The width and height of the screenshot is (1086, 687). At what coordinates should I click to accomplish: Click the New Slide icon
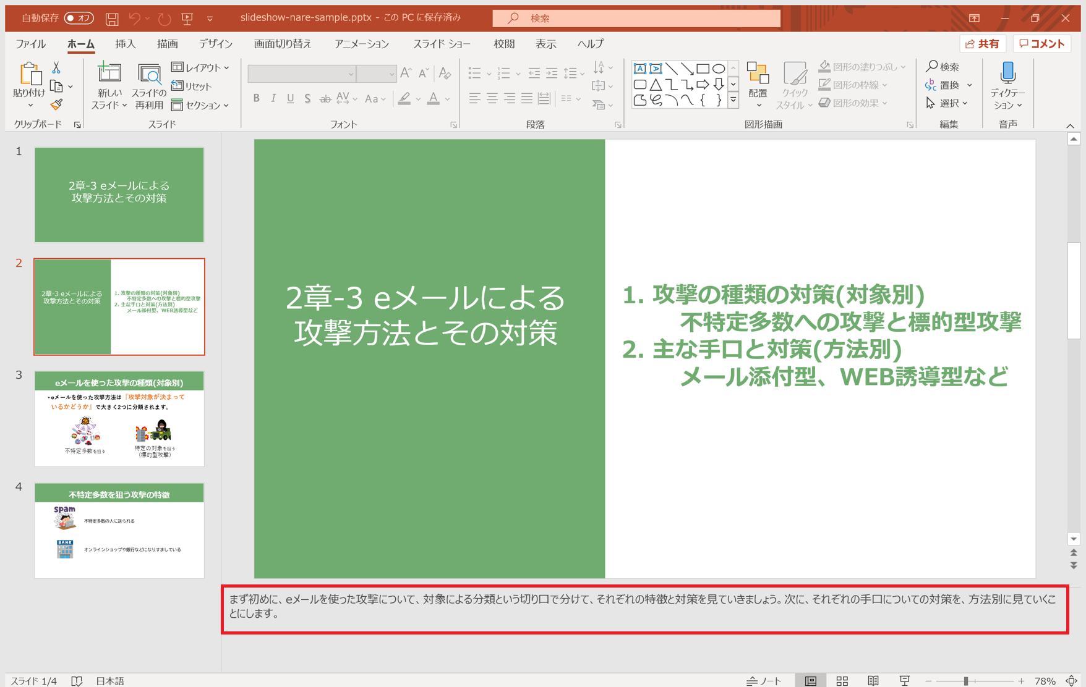[109, 74]
